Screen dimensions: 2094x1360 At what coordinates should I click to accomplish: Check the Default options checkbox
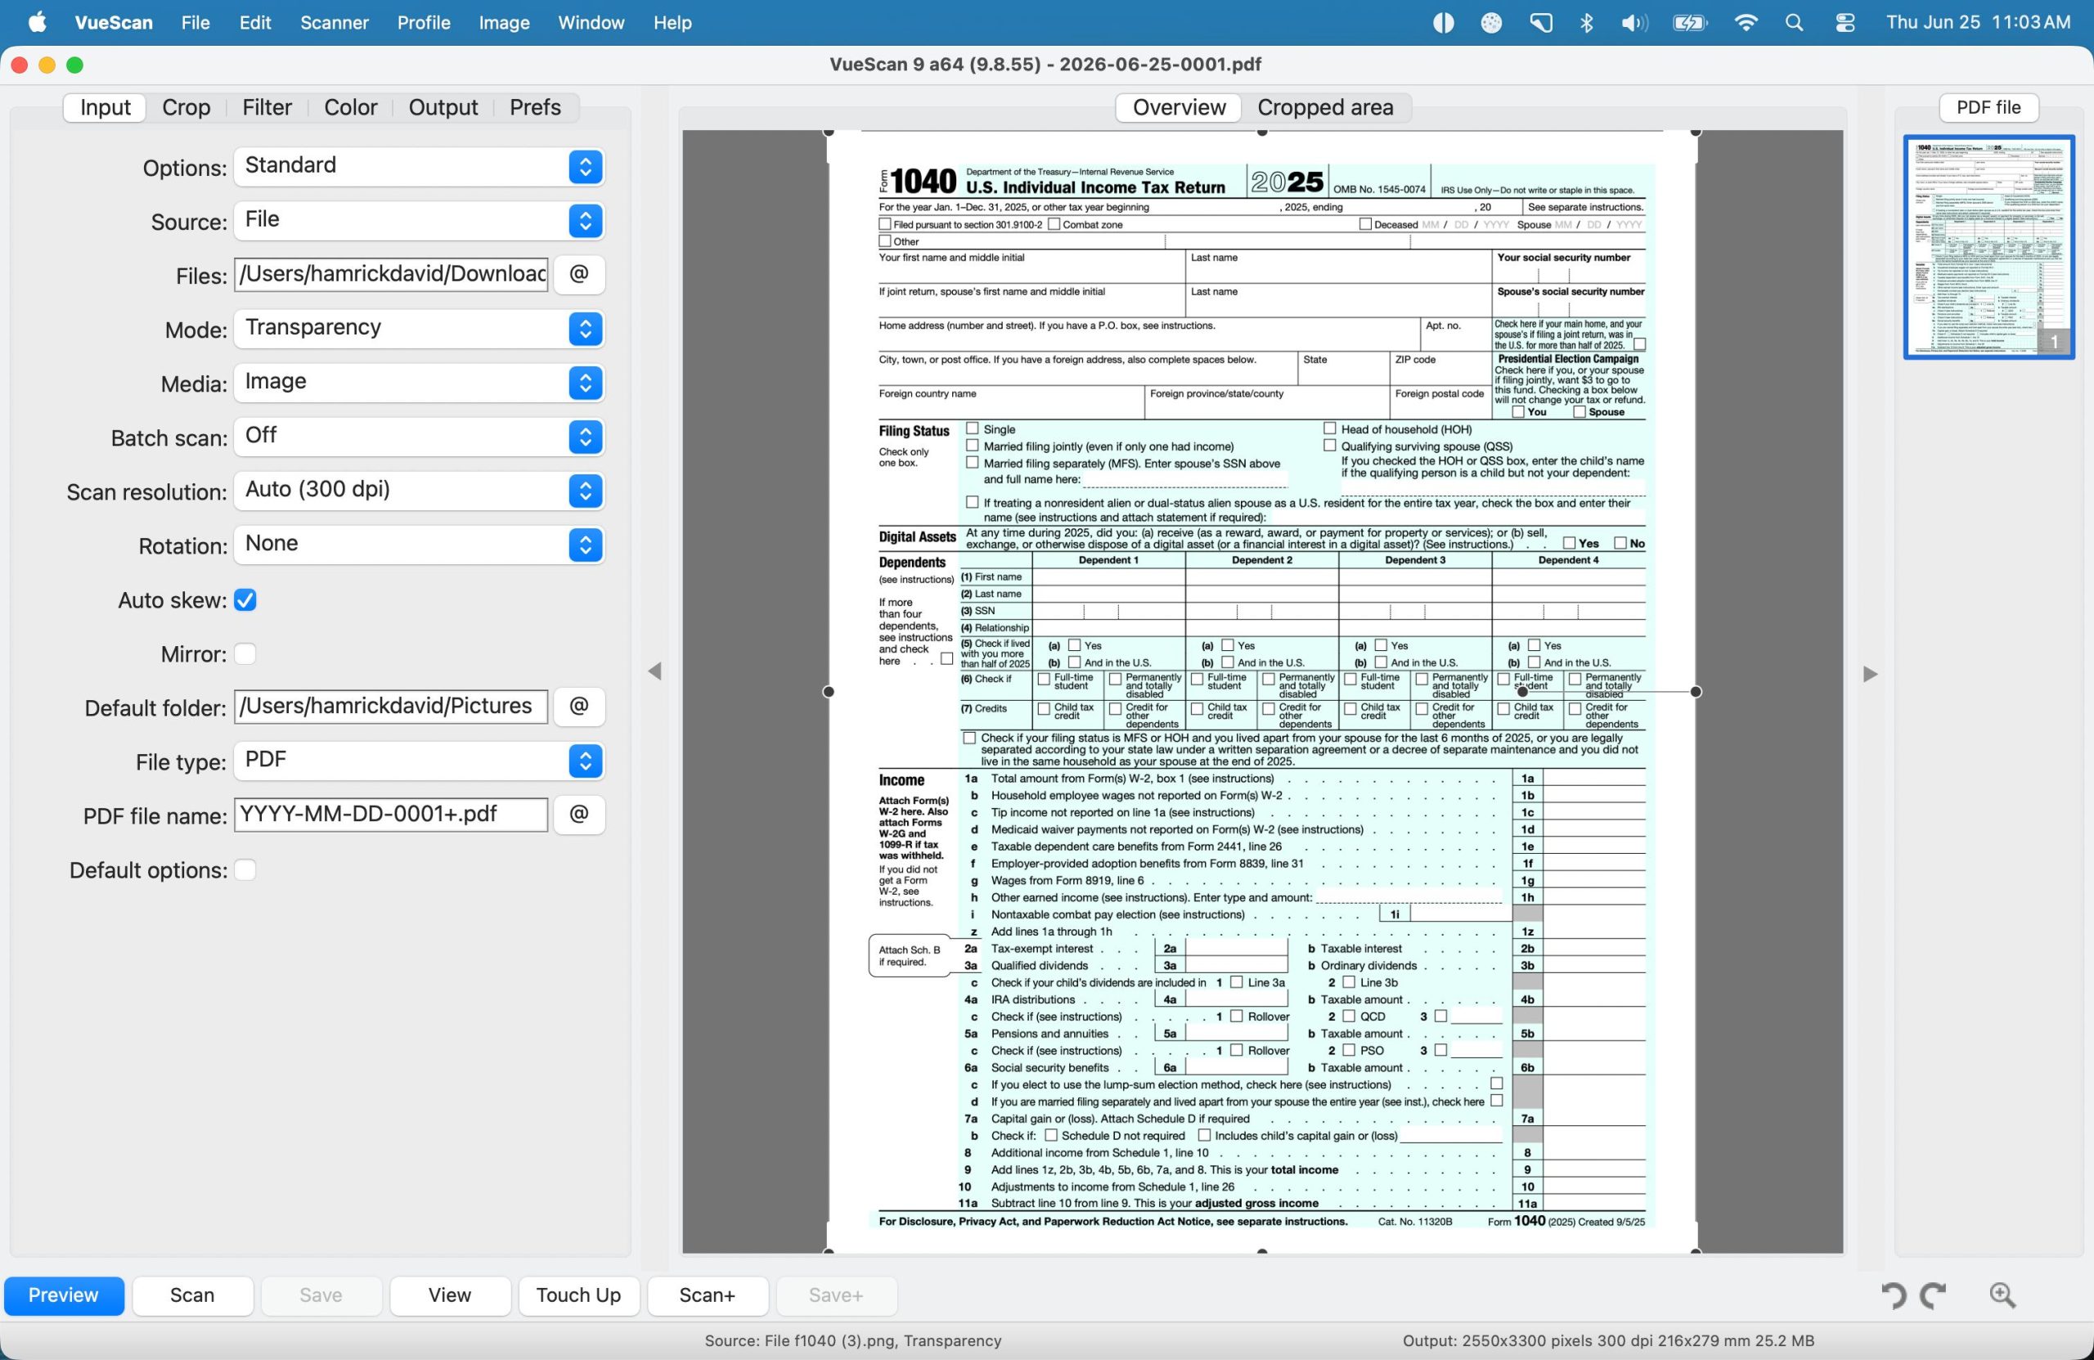tap(245, 870)
